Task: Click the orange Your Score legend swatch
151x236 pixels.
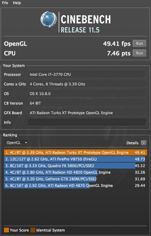Action: 7,230
